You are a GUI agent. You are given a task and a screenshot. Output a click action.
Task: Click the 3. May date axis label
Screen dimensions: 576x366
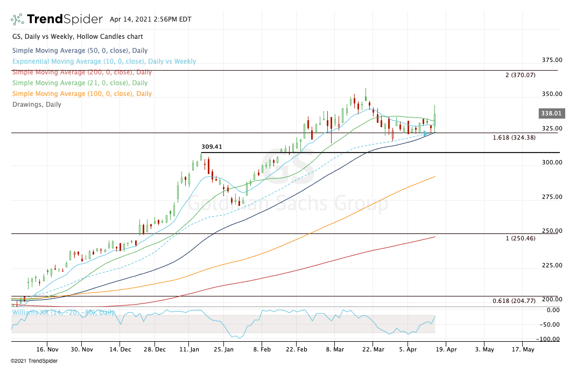coord(484,349)
